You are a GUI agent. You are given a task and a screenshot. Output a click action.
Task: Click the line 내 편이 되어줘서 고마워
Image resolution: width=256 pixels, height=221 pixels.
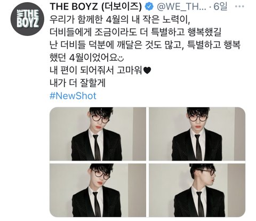[x=100, y=71]
